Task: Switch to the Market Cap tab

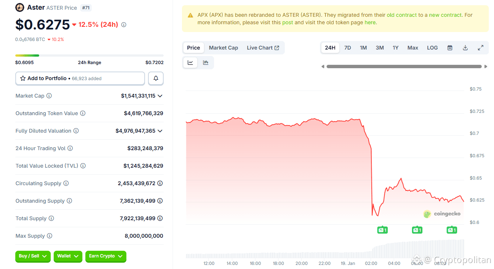Action: point(223,48)
